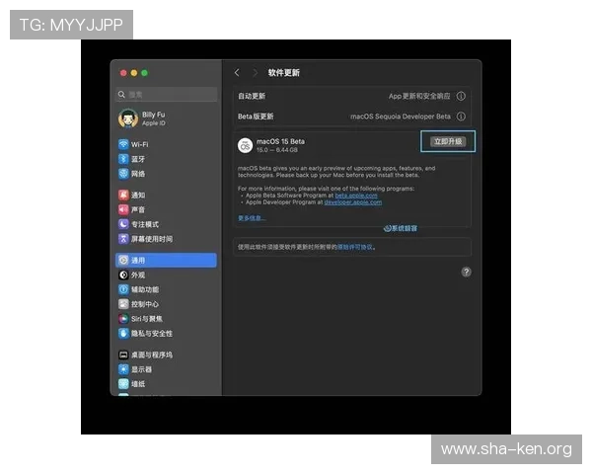Click the 软件更新 title text

pos(283,72)
